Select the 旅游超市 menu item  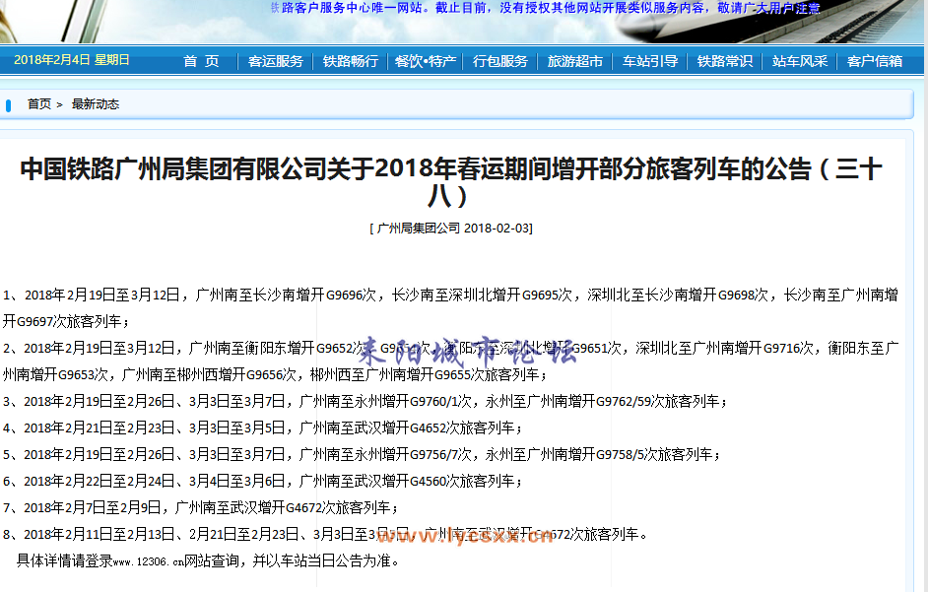click(x=574, y=61)
